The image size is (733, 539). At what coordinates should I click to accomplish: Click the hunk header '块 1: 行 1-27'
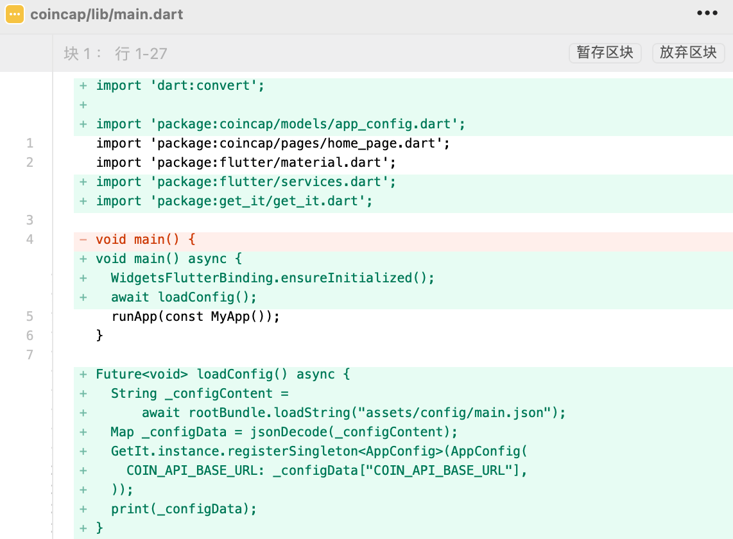point(116,53)
